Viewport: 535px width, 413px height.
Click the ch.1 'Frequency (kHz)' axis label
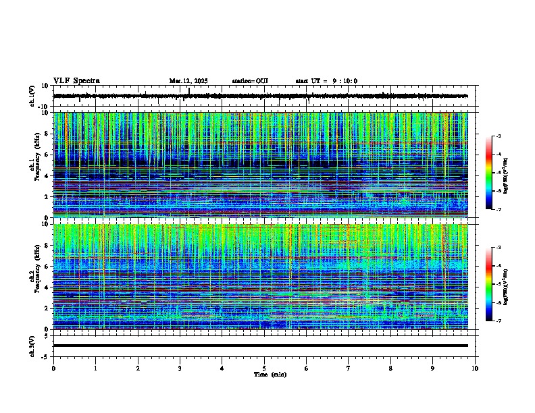click(37, 157)
